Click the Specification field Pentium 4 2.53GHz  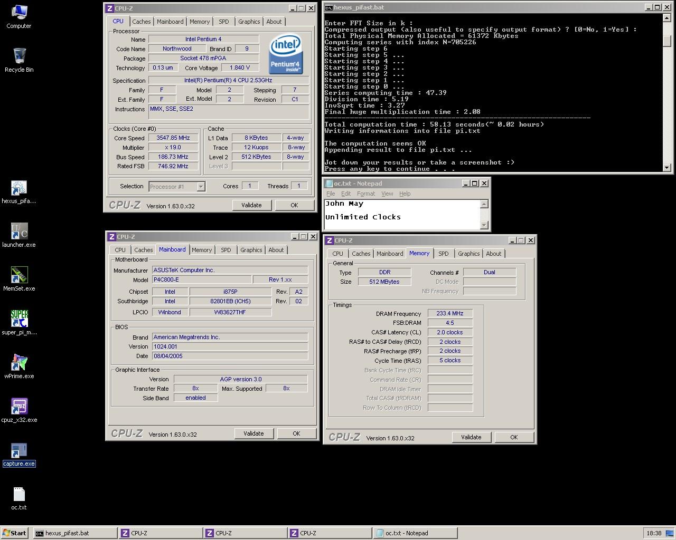pyautogui.click(x=228, y=80)
